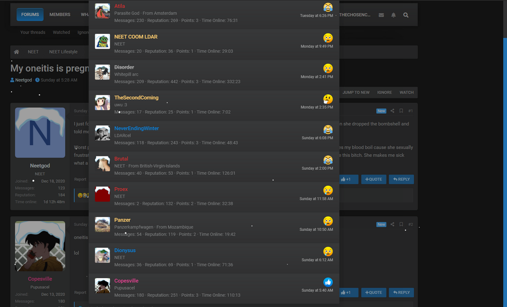Go to NEET breadcrumb
Viewport: 507px width, 307px height.
click(33, 52)
